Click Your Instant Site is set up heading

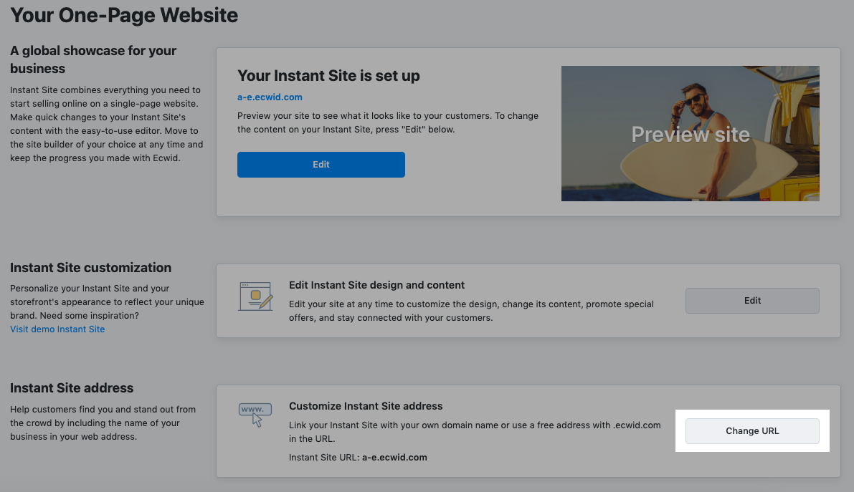coord(328,76)
